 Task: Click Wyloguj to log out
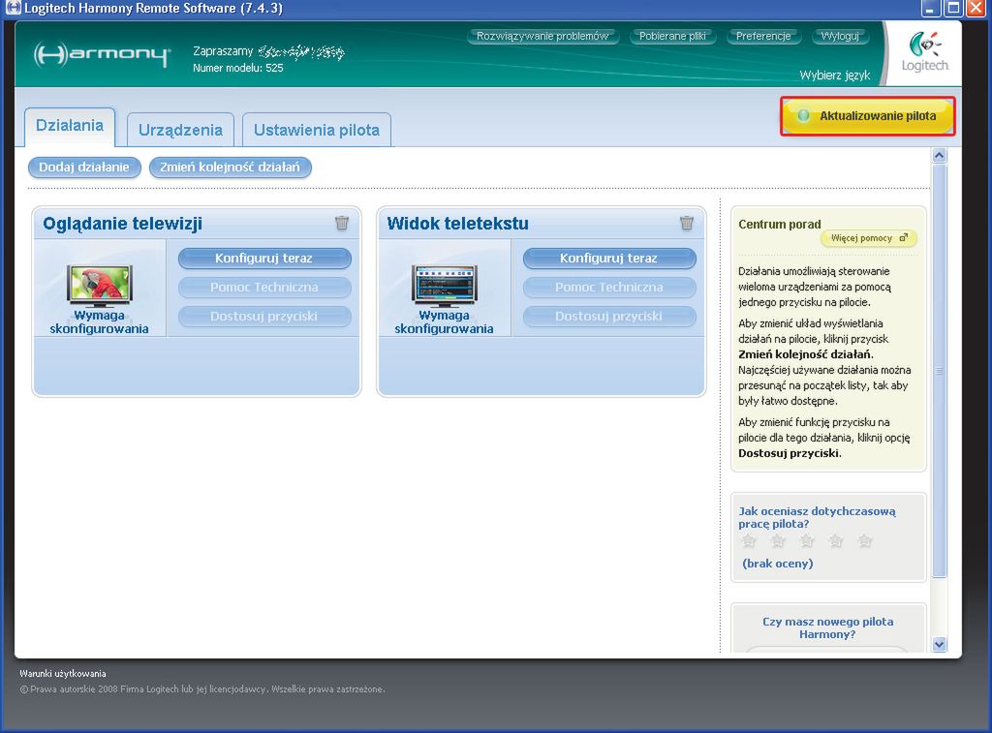click(840, 36)
